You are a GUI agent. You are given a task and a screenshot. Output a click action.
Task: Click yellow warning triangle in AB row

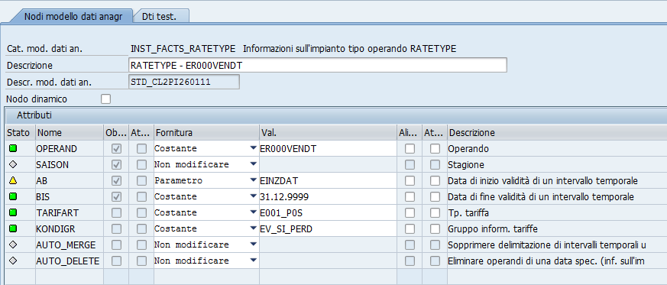(13, 181)
